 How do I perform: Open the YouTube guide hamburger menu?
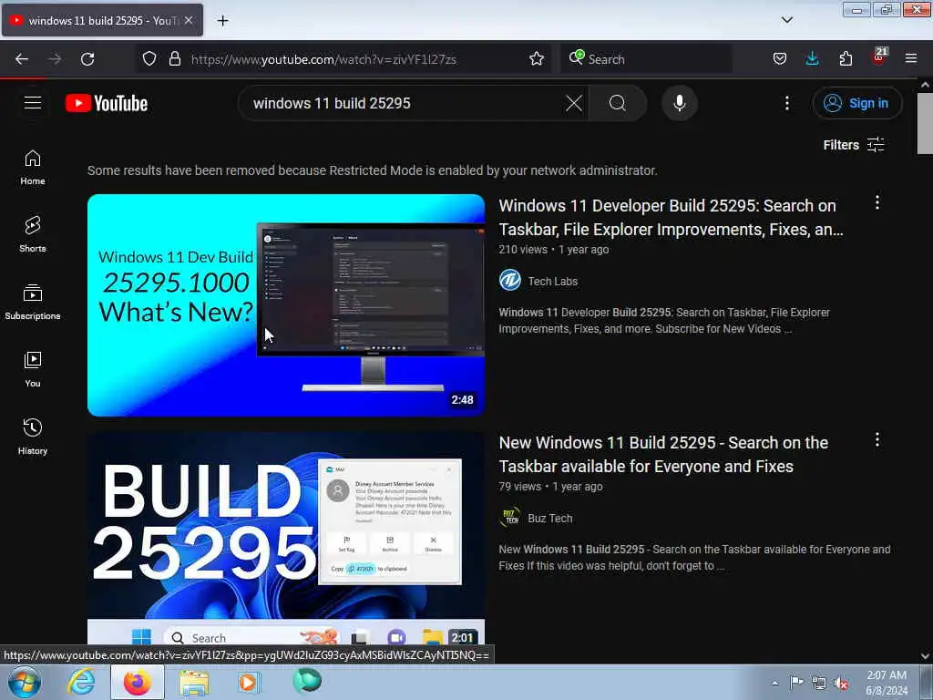tap(33, 103)
